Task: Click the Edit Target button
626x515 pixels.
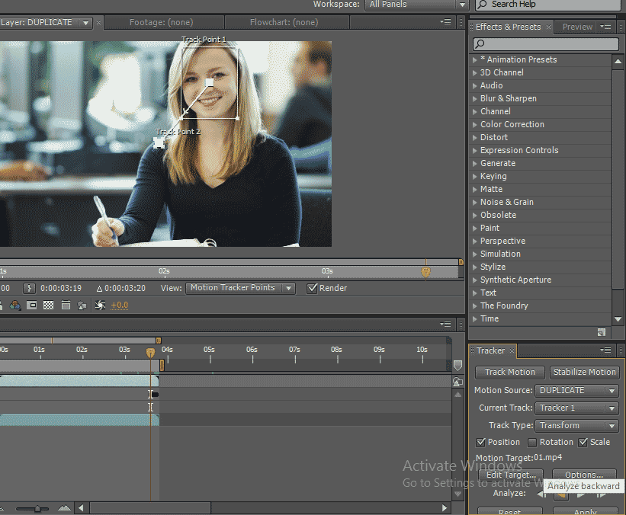Action: point(511,475)
